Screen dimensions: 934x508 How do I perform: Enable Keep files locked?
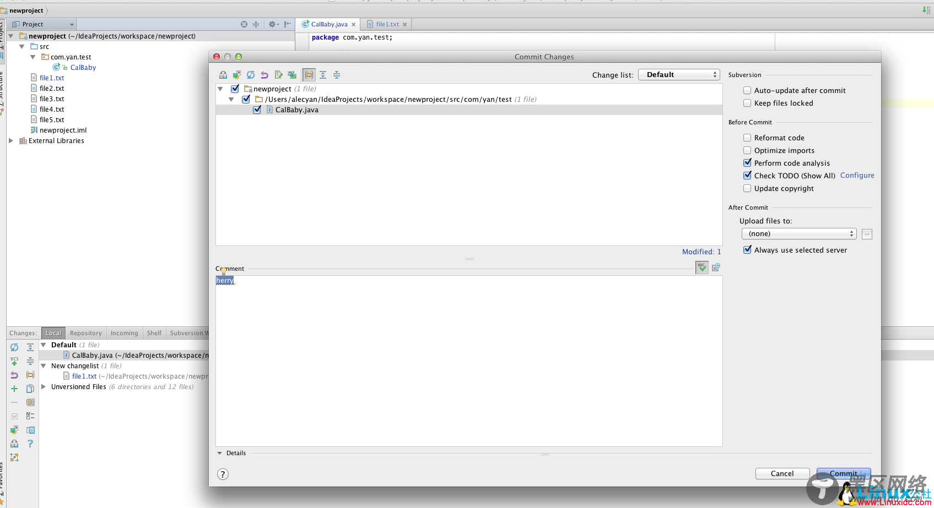click(747, 103)
